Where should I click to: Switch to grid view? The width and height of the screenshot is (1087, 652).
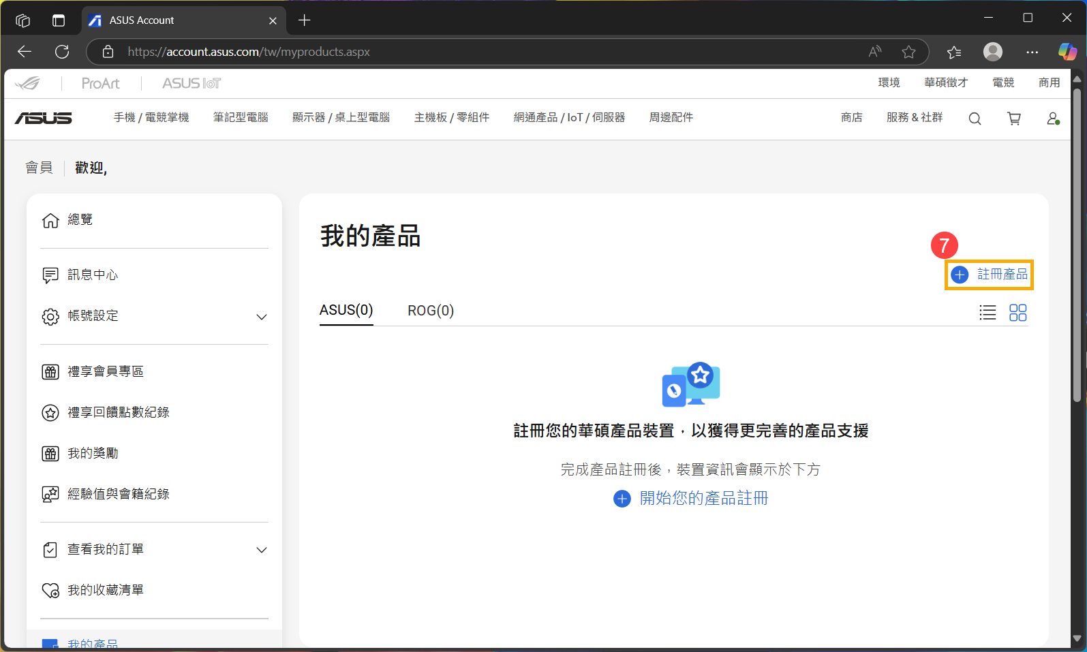click(1018, 313)
